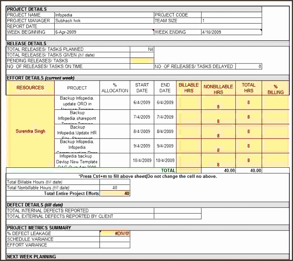293x261 pixels.
Task: Select the empty Project Code value cell
Action: 232,15
